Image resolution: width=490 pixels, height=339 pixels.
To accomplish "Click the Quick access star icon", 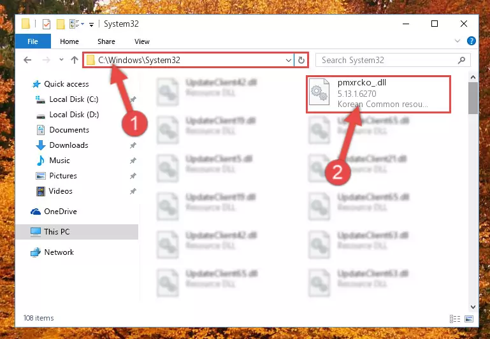I will pos(36,84).
